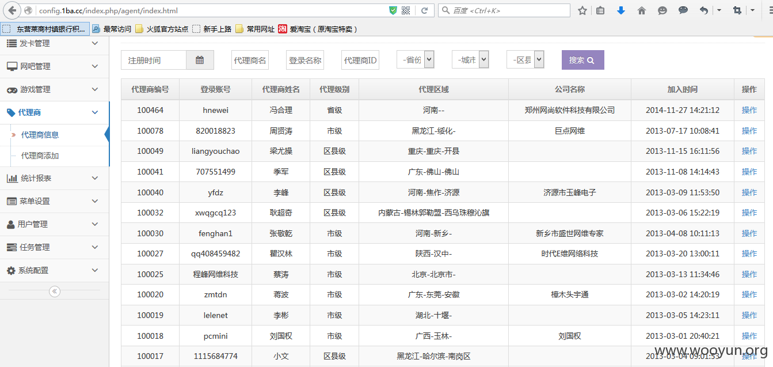Screen dimensions: 773x367
Task: Click the browser reload icon
Action: [424, 10]
